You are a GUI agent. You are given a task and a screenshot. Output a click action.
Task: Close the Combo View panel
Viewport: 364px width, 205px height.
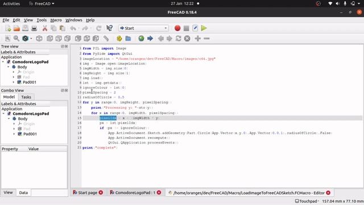click(x=67, y=91)
